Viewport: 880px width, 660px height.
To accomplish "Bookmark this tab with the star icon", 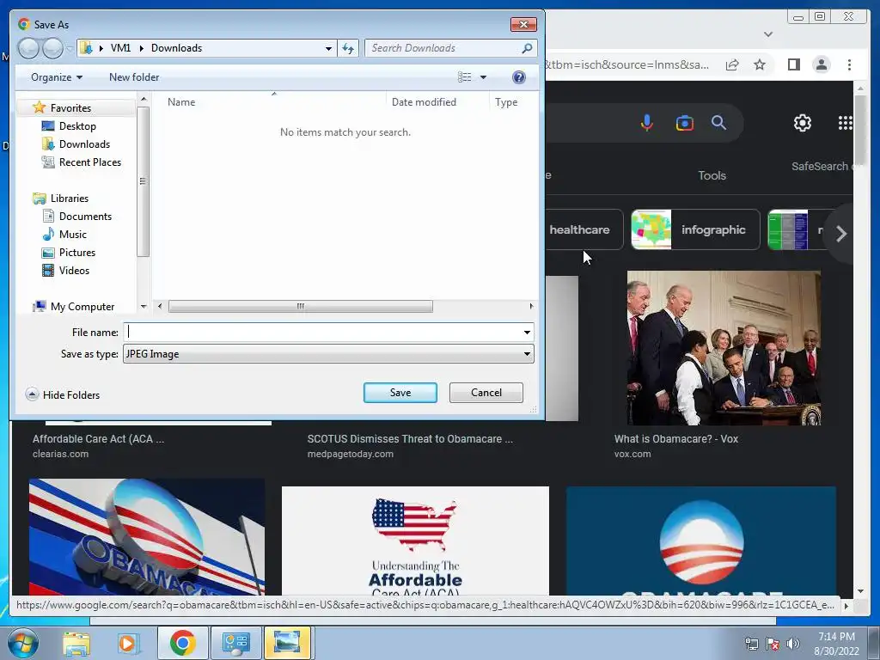I will click(760, 64).
